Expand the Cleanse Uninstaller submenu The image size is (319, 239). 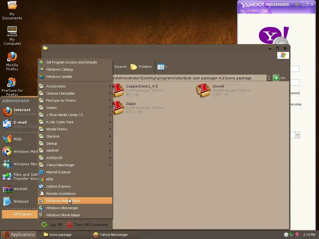(x=75, y=93)
